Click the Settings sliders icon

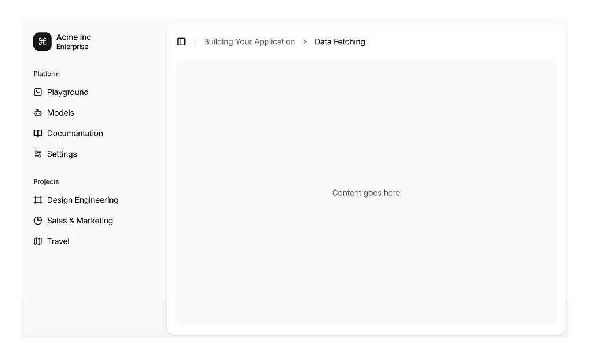pyautogui.click(x=38, y=154)
